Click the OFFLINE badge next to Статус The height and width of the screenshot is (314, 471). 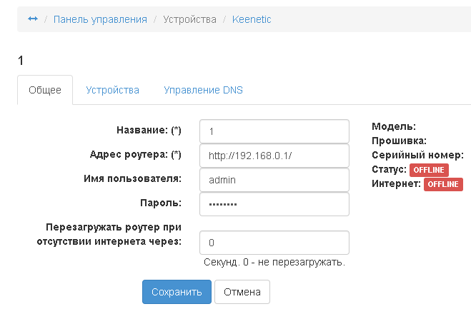(x=429, y=170)
